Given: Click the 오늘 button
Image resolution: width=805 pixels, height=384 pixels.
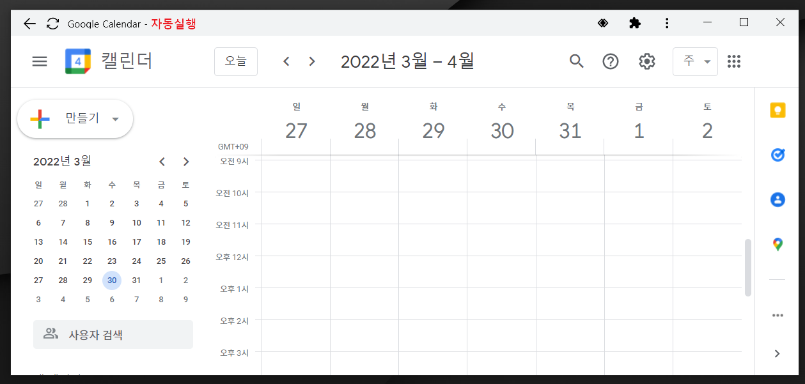Looking at the screenshot, I should [x=235, y=61].
